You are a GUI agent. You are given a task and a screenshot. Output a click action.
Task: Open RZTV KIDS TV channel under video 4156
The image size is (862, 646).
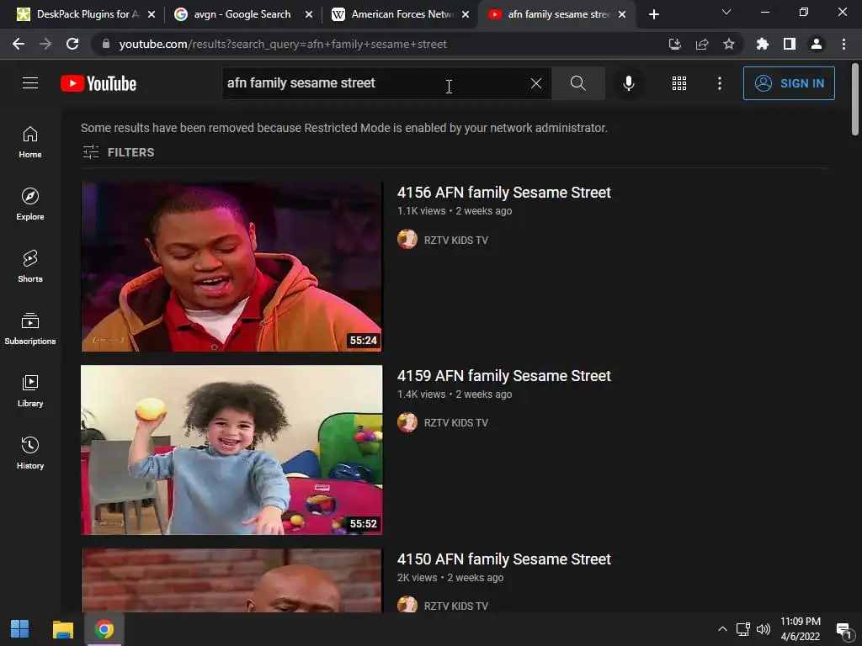(455, 240)
